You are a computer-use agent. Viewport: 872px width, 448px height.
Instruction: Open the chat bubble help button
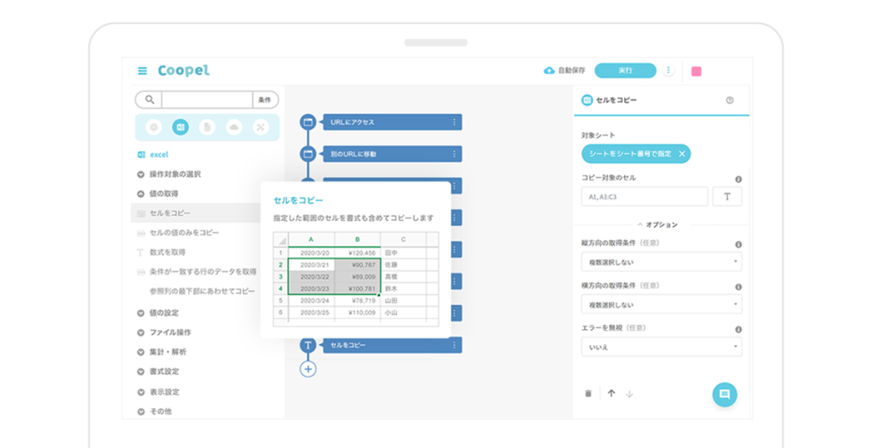pyautogui.click(x=725, y=394)
